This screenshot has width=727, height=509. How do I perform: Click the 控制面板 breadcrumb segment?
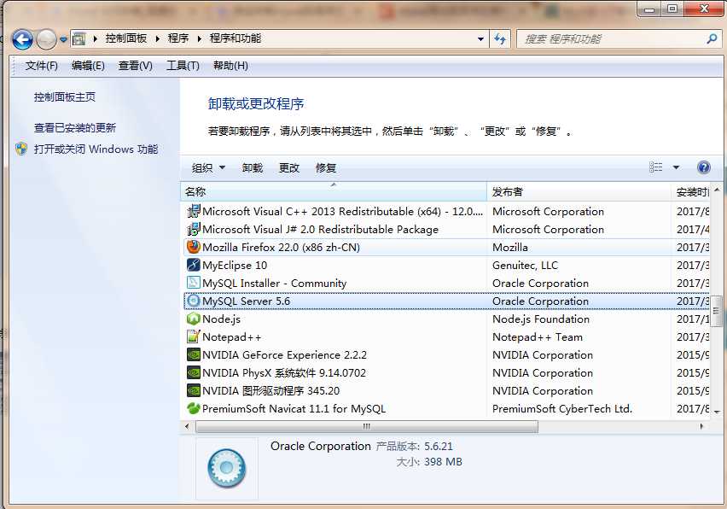(x=126, y=38)
